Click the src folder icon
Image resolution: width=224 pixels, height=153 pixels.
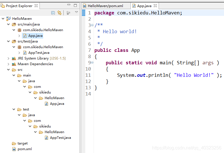click(x=14, y=70)
